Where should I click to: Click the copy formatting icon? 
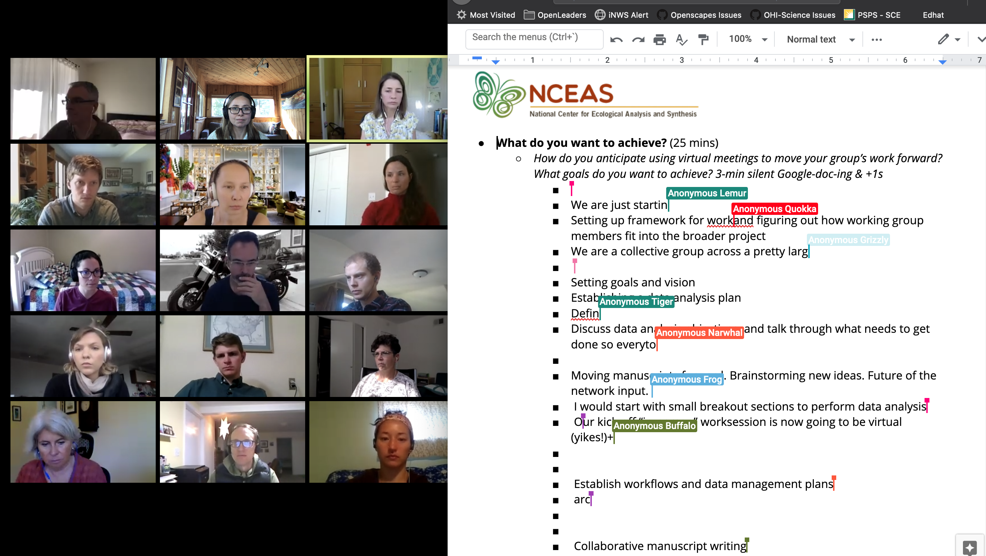click(x=705, y=39)
